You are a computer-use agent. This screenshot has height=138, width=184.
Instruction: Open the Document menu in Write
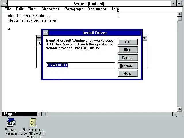coord(97,9)
